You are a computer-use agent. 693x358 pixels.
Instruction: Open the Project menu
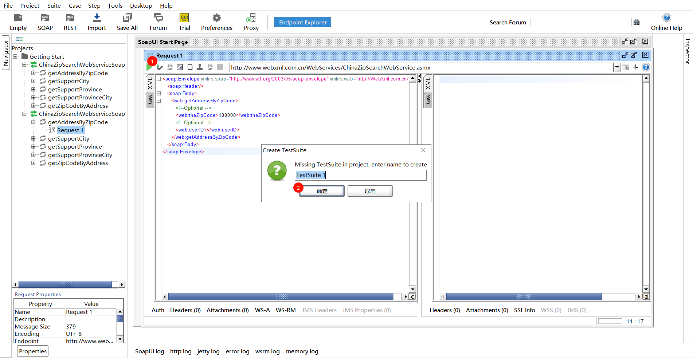[x=30, y=5]
